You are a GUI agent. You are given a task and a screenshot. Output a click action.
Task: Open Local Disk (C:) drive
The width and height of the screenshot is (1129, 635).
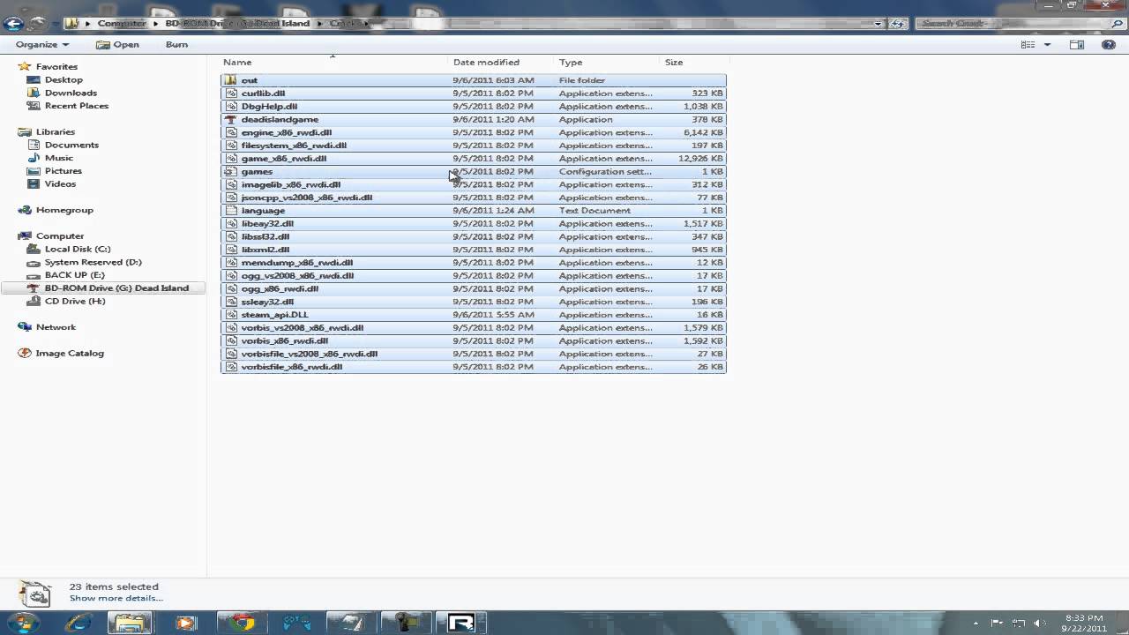click(78, 249)
